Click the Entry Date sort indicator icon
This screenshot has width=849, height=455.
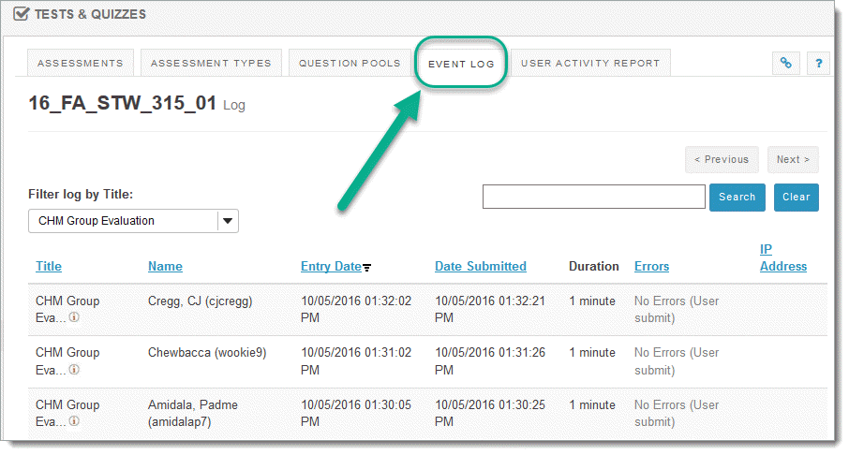coord(367,267)
